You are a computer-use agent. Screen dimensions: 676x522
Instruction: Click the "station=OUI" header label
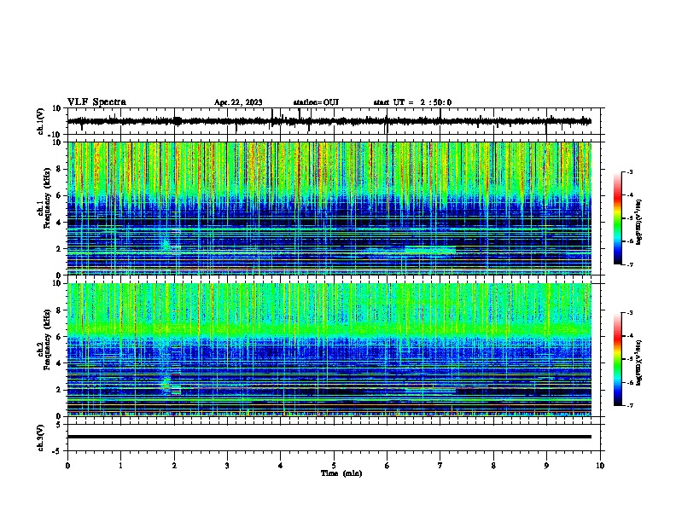(316, 102)
